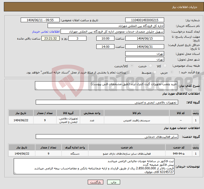
Task: Click the نام کالا column header
Action: tap(137, 113)
